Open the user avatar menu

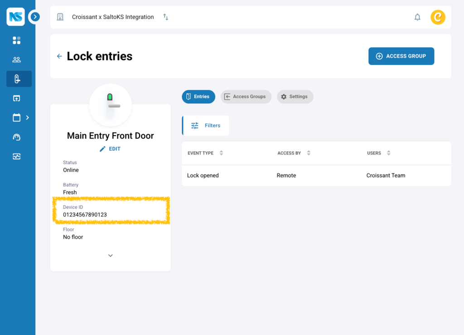click(x=438, y=17)
